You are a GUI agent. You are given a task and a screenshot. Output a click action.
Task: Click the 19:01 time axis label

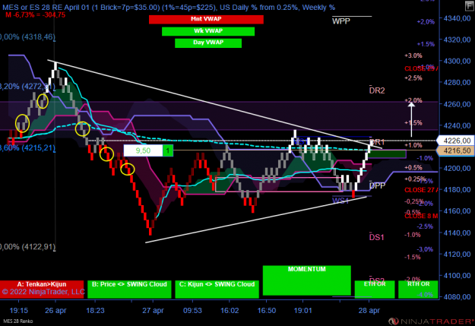pos(303,311)
